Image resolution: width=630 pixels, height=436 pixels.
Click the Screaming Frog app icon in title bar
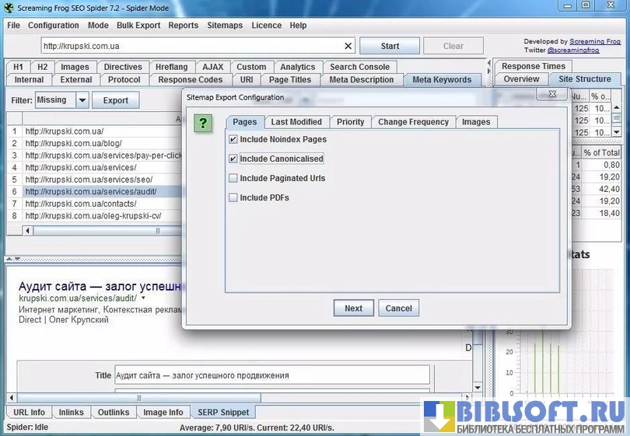click(9, 9)
